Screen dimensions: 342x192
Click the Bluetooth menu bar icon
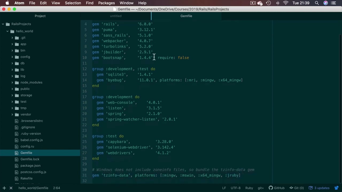point(278,3)
